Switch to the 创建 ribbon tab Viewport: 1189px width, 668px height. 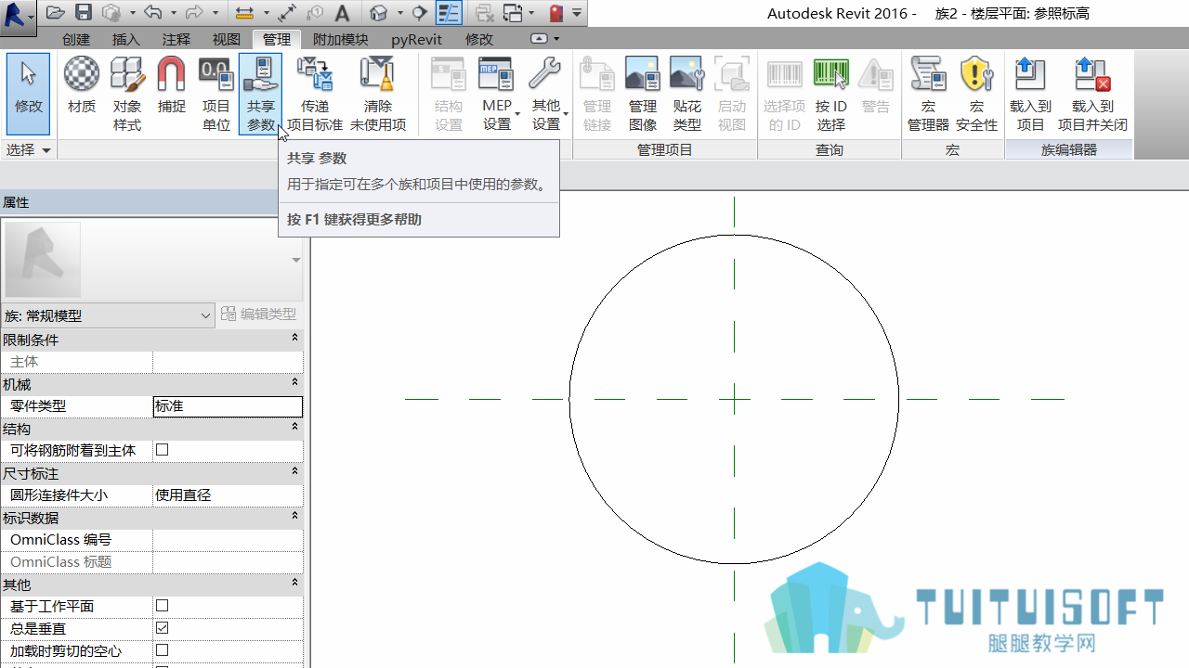click(x=76, y=39)
